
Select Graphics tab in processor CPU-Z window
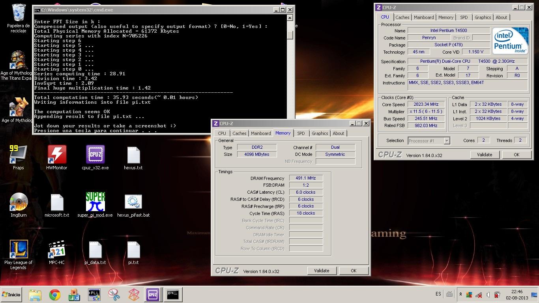[483, 17]
